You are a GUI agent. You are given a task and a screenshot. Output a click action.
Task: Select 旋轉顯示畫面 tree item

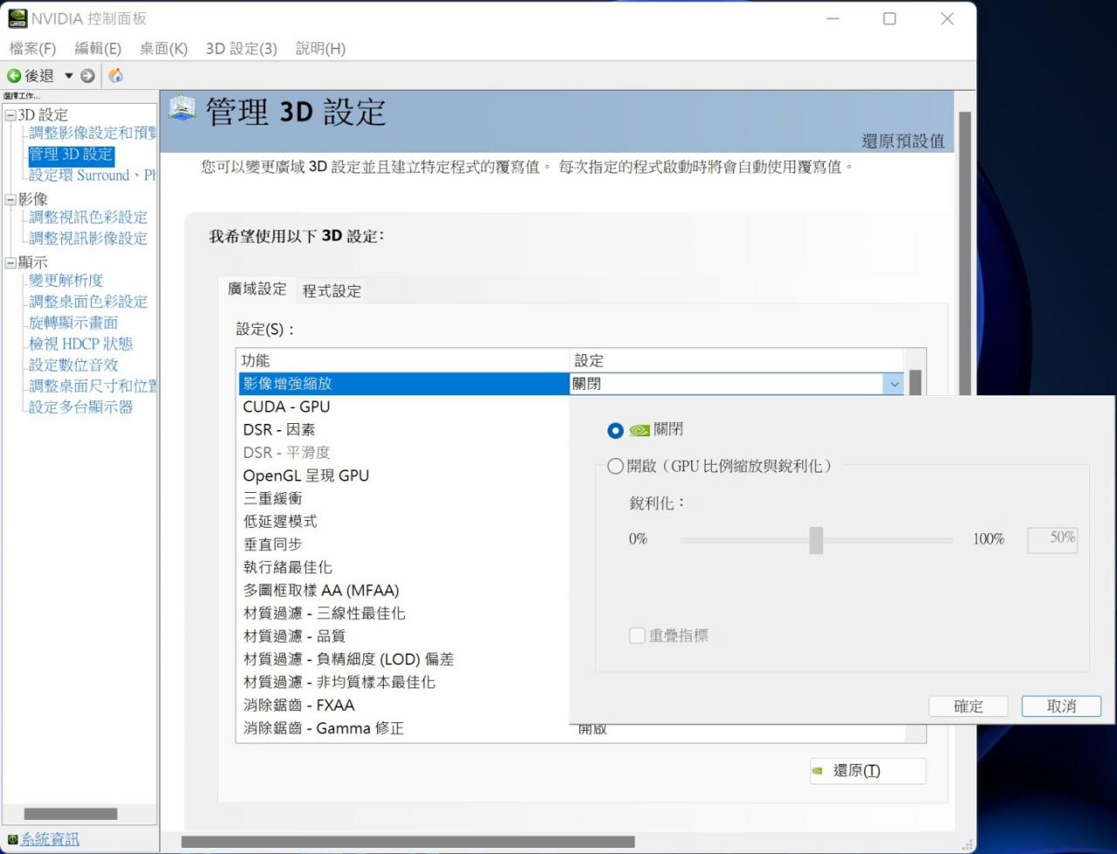tap(73, 323)
